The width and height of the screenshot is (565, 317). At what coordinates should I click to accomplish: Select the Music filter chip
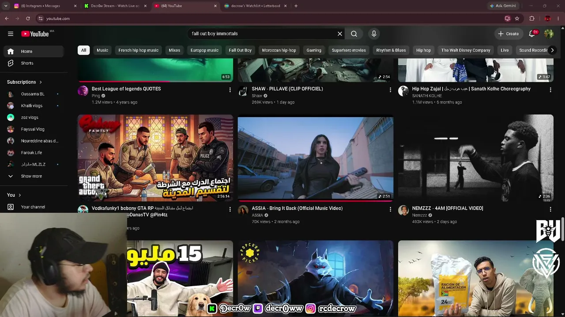(x=102, y=50)
